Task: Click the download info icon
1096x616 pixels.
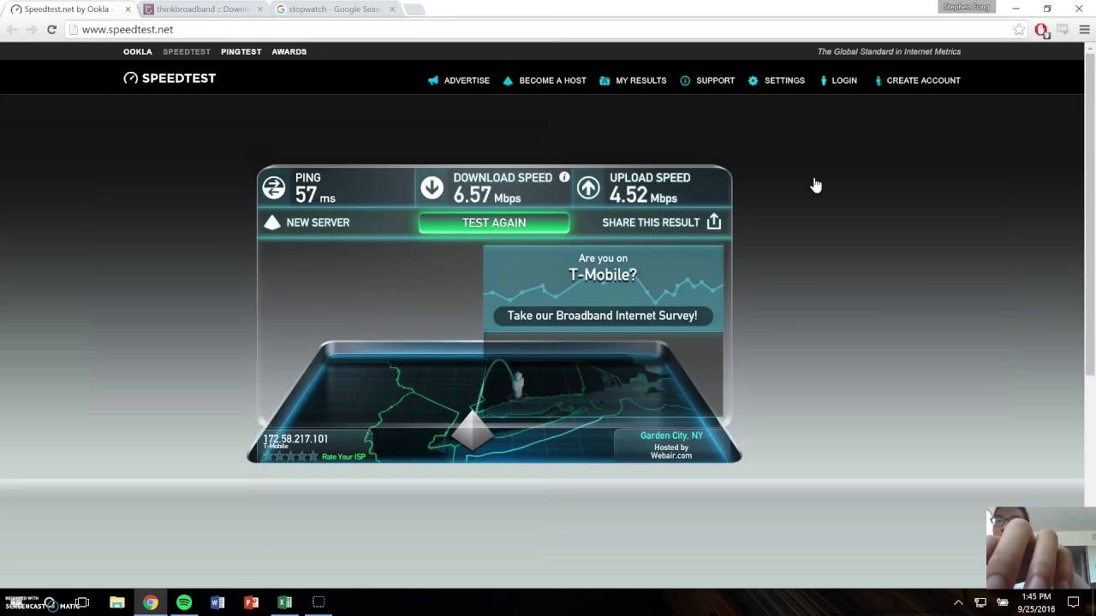Action: [x=564, y=177]
